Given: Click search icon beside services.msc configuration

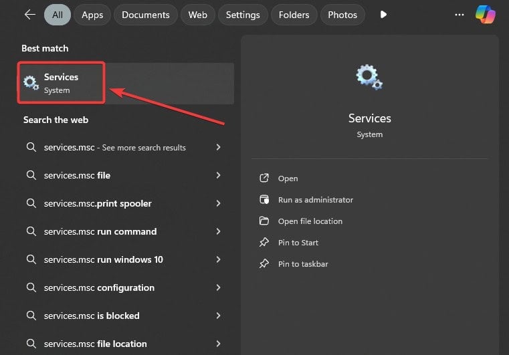Looking at the screenshot, I should (31, 287).
